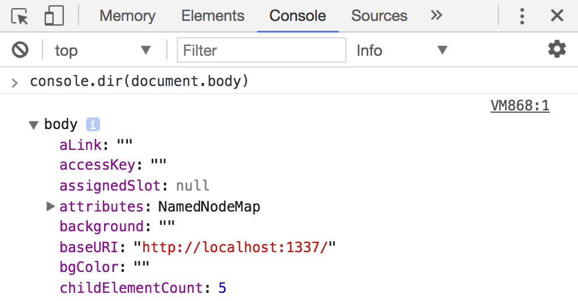Click the NamedNodeMap value text
The height and width of the screenshot is (301, 578).
209,206
